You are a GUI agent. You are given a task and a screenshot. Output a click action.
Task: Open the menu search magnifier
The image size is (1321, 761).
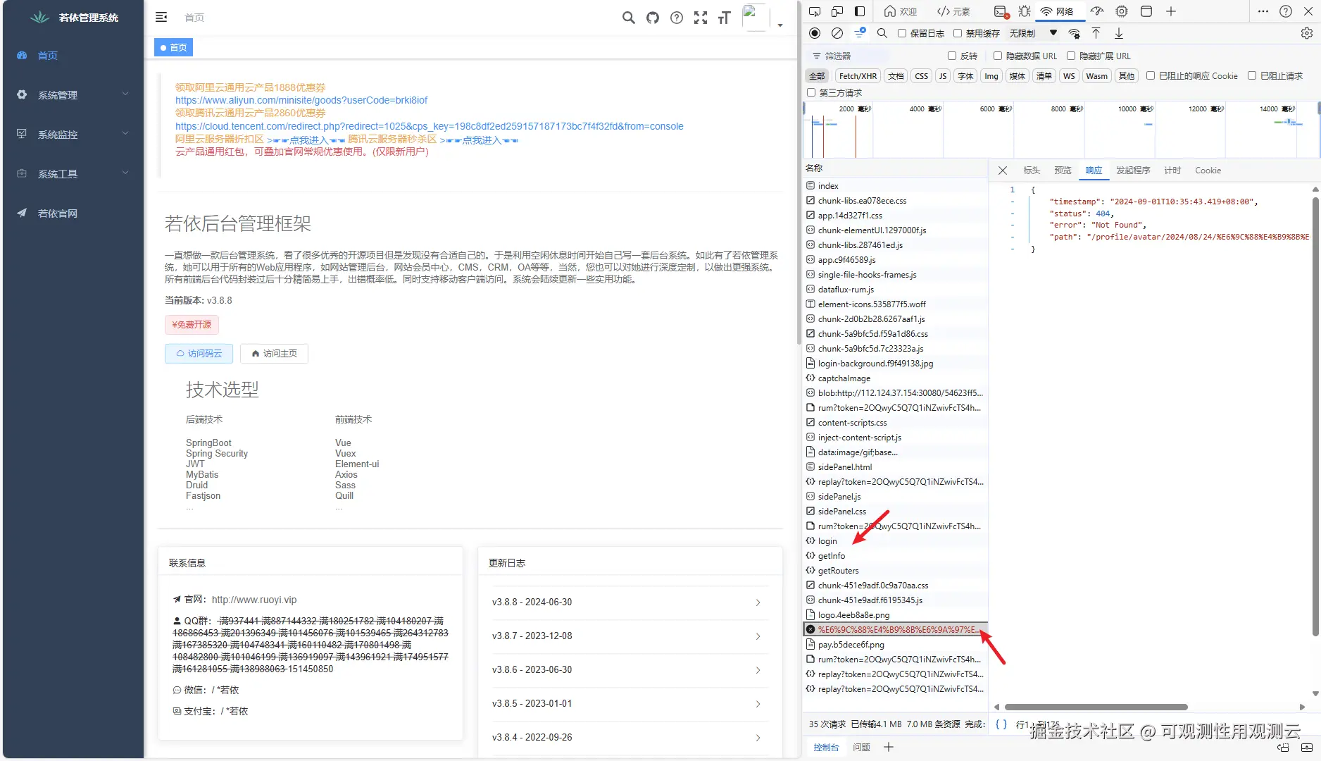628,18
